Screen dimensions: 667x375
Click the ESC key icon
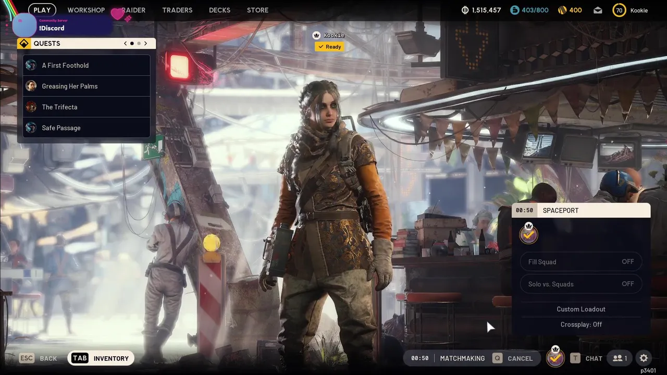pos(27,358)
